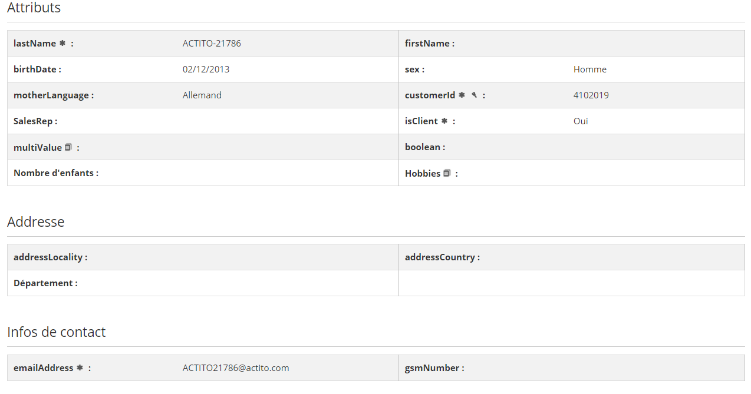Click the asterisk icon beside lastName

pos(62,43)
